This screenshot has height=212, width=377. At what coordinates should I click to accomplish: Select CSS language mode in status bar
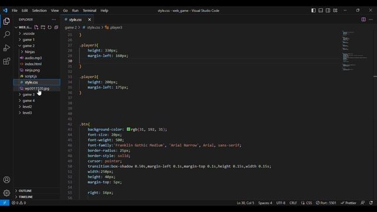(306, 203)
